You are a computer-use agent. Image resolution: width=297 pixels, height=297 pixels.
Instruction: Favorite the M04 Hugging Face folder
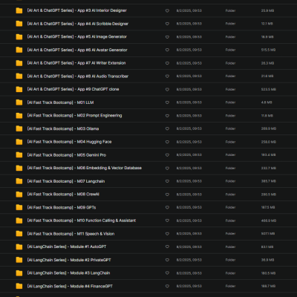point(167,142)
